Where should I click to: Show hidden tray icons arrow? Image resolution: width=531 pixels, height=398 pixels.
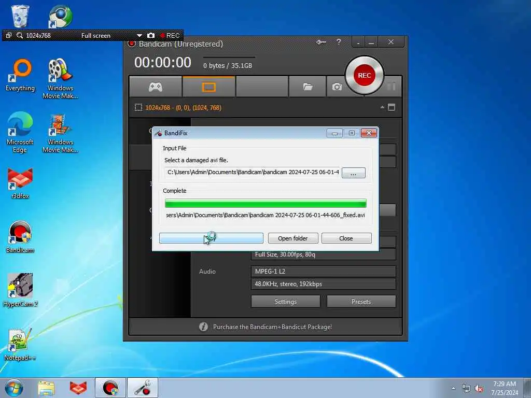pyautogui.click(x=453, y=388)
